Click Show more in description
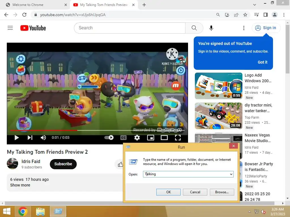This screenshot has width=290, height=217. [20, 185]
